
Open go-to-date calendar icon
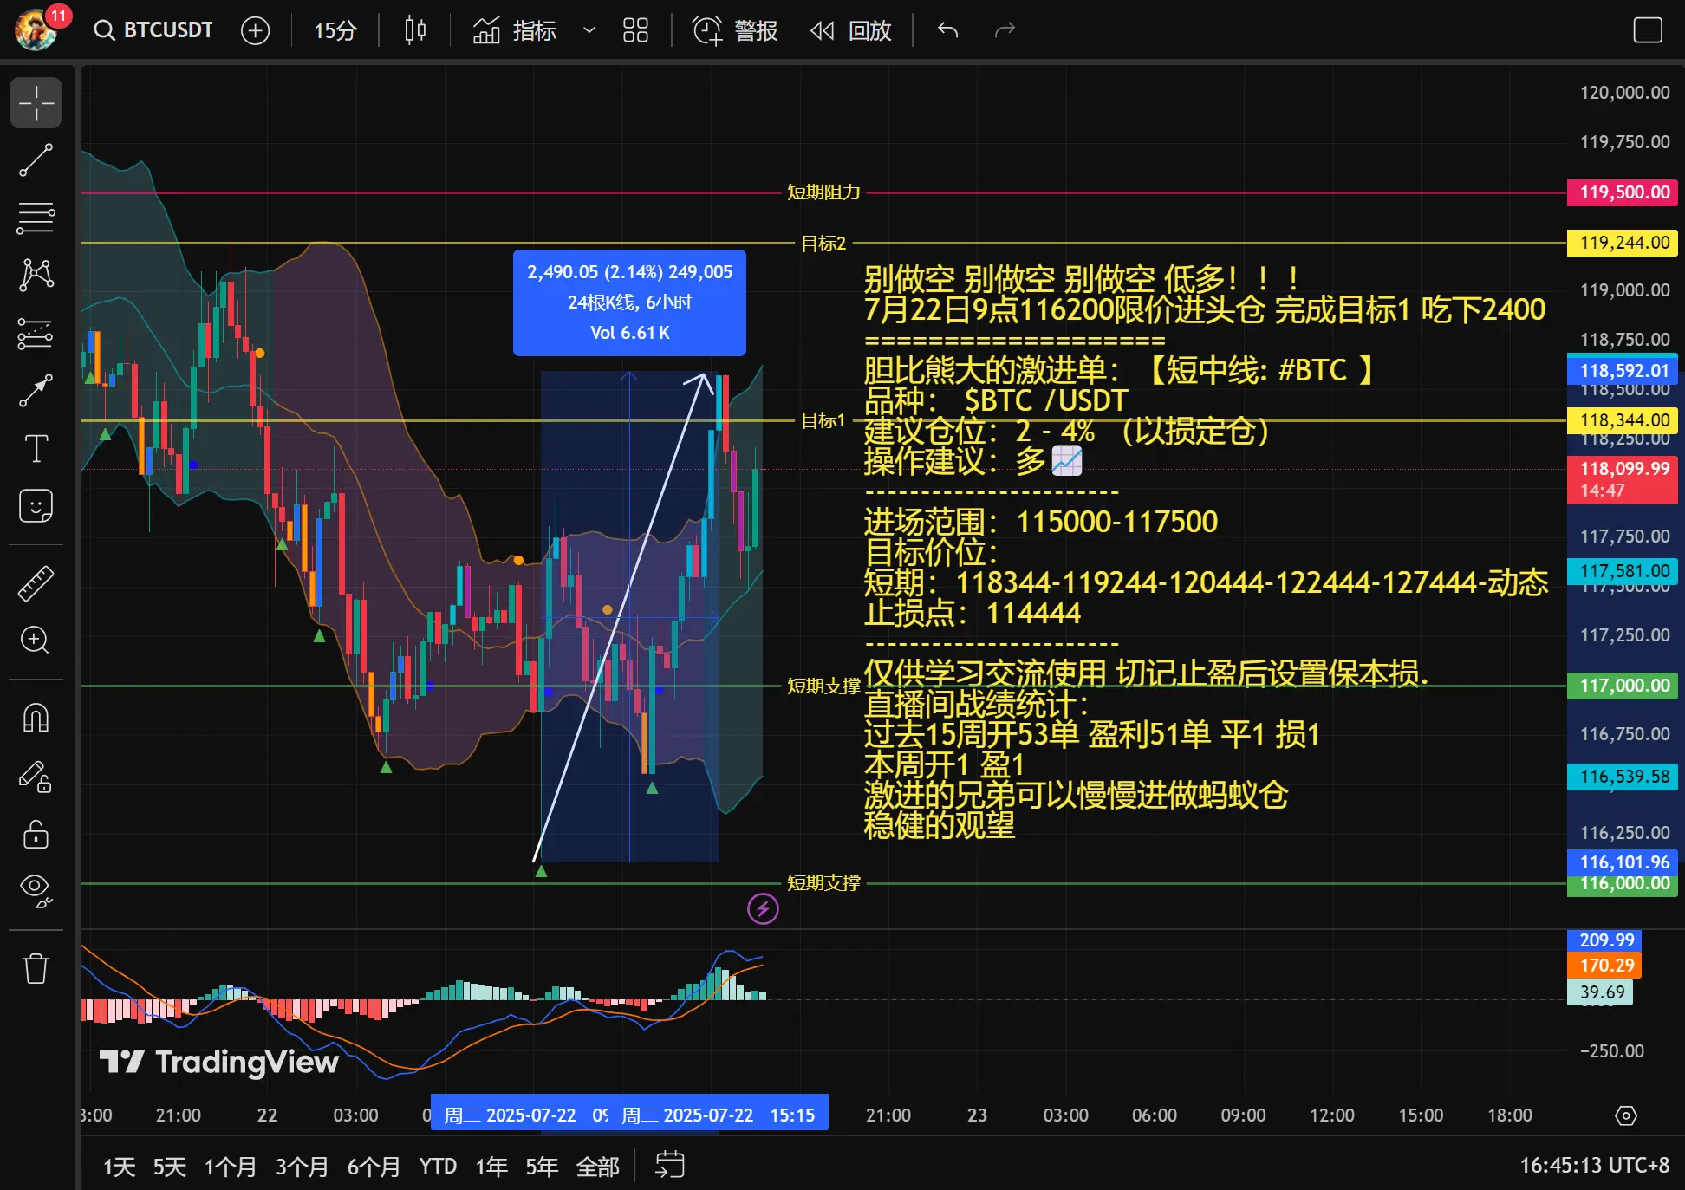pos(669,1166)
